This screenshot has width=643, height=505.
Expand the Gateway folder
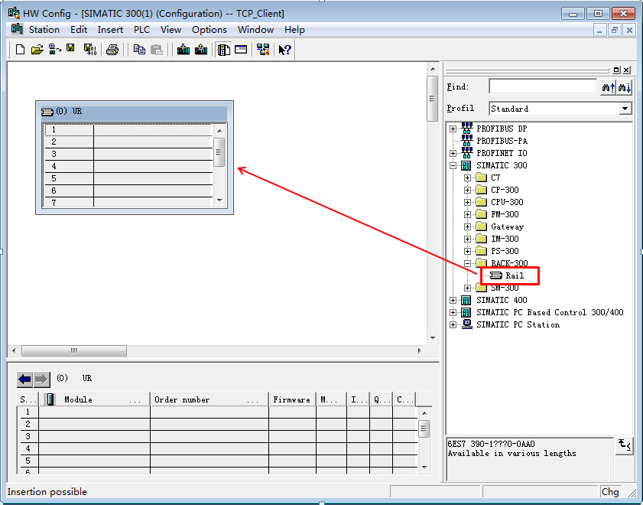tap(467, 226)
